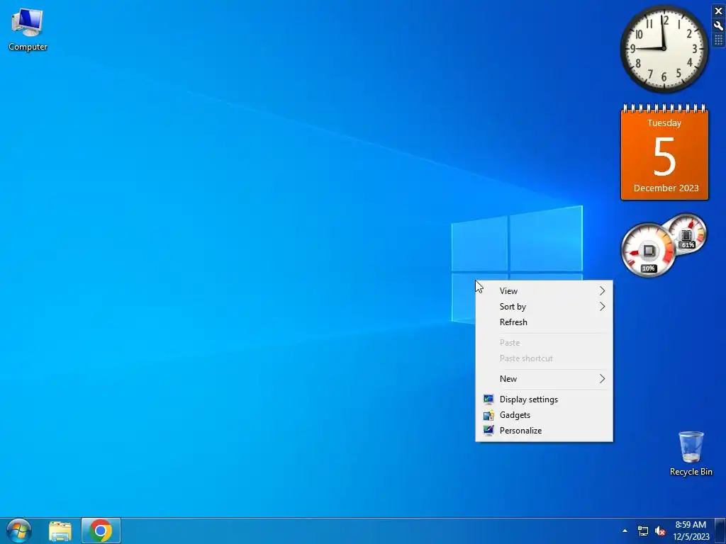This screenshot has height=544, width=726.
Task: Open the View submenu
Action: click(544, 291)
